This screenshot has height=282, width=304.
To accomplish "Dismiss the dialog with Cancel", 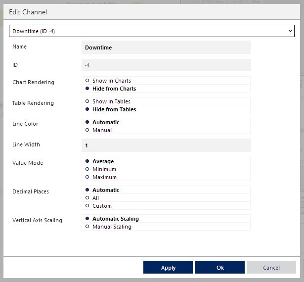I will coord(271,267).
